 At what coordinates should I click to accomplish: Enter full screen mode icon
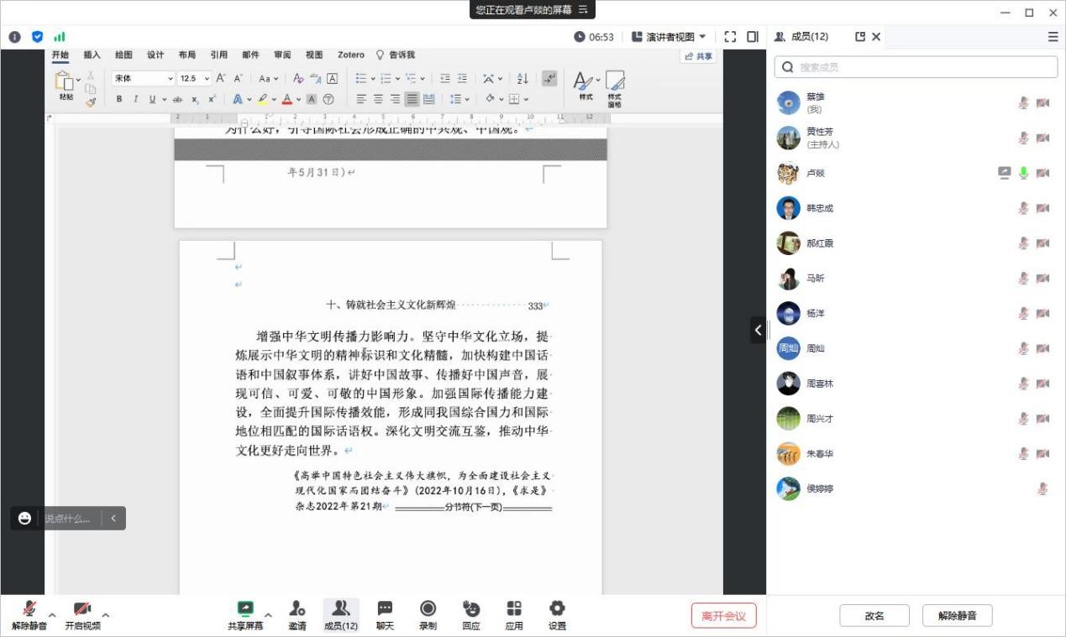point(730,37)
